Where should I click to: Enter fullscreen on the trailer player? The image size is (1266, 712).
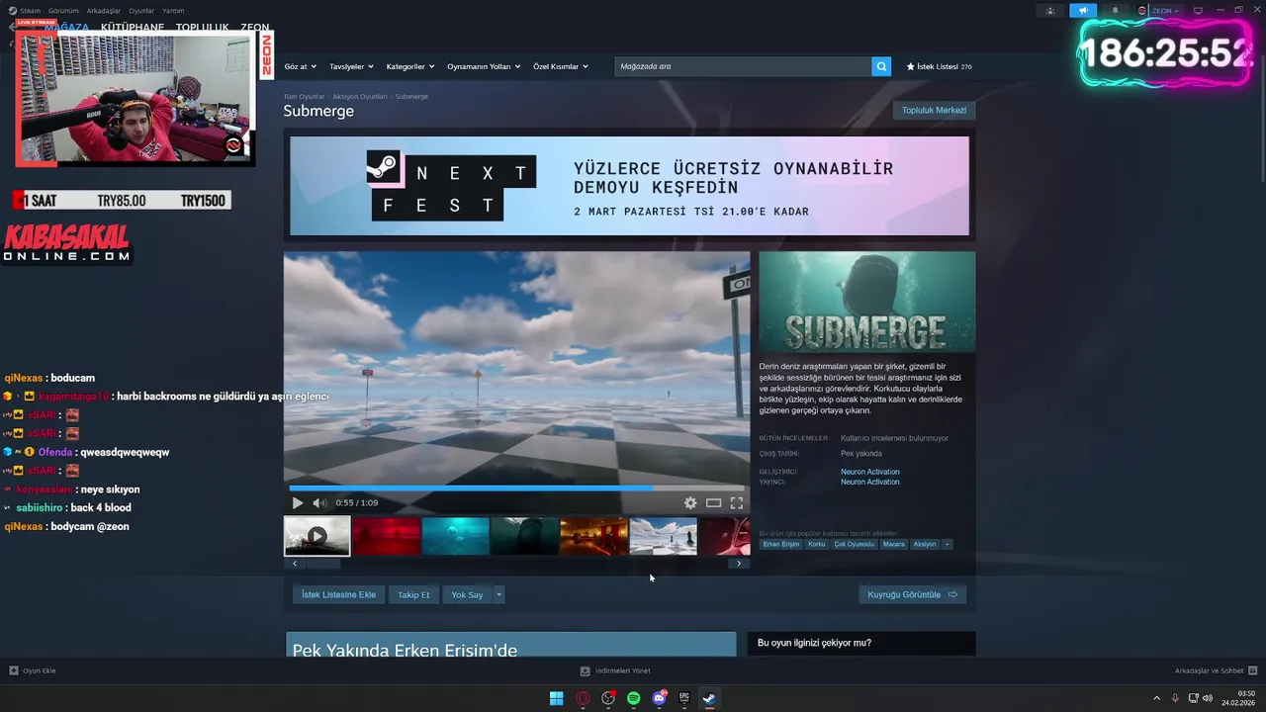(737, 503)
